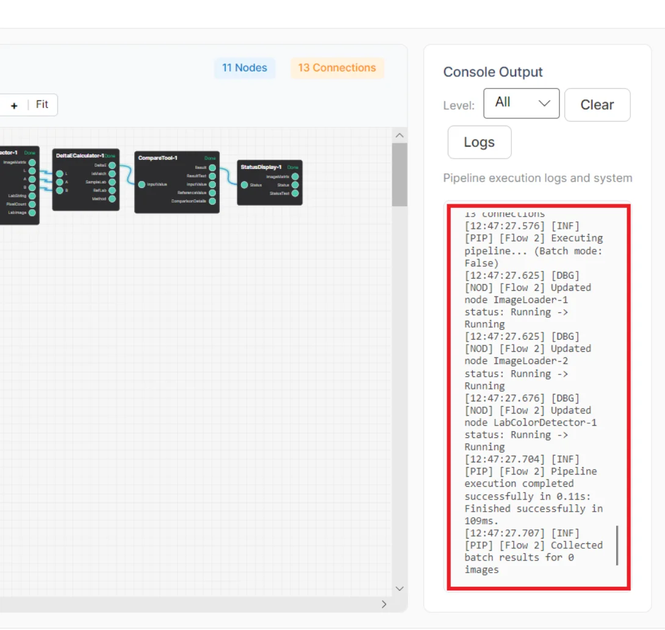Click the Status input port on StatusDisplay-1
665x630 pixels.
[244, 185]
